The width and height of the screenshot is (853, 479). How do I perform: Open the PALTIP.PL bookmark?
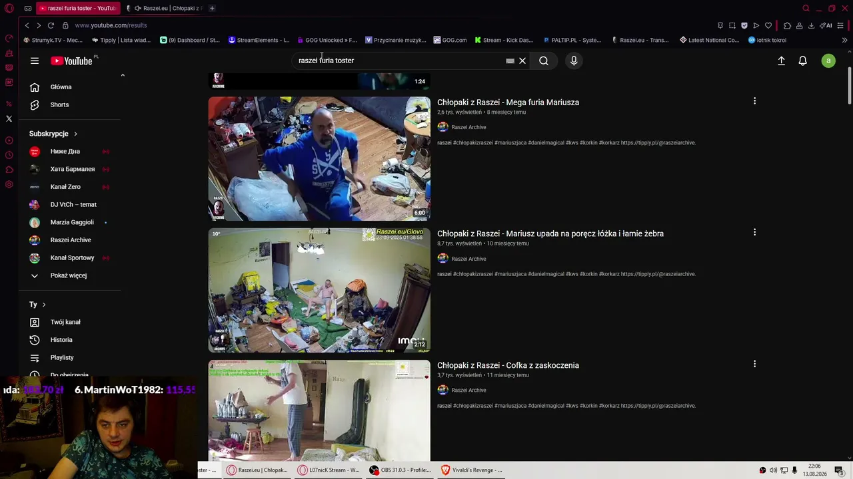[x=572, y=40]
